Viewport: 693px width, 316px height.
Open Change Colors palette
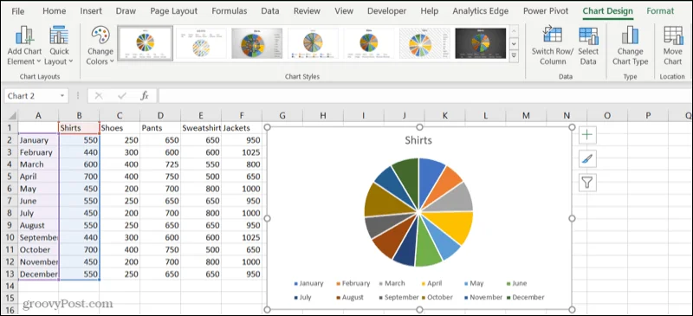[100, 46]
